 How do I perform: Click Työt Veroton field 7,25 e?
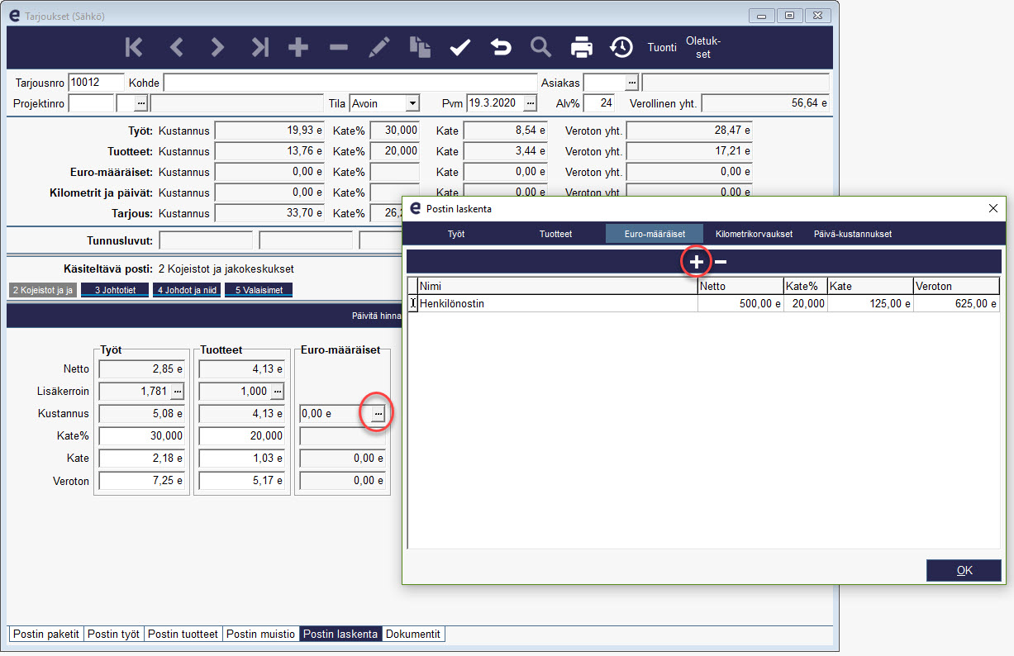141,481
